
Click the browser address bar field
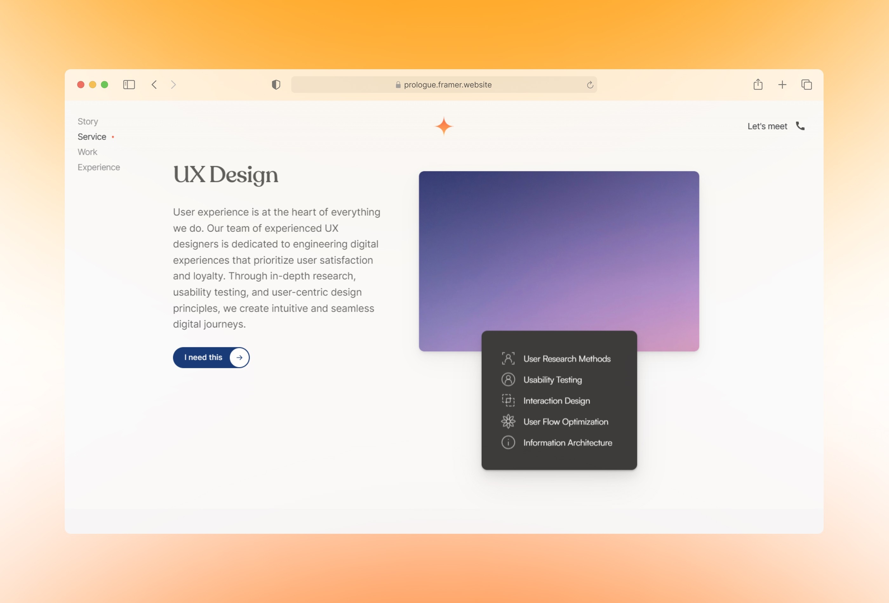pyautogui.click(x=444, y=84)
